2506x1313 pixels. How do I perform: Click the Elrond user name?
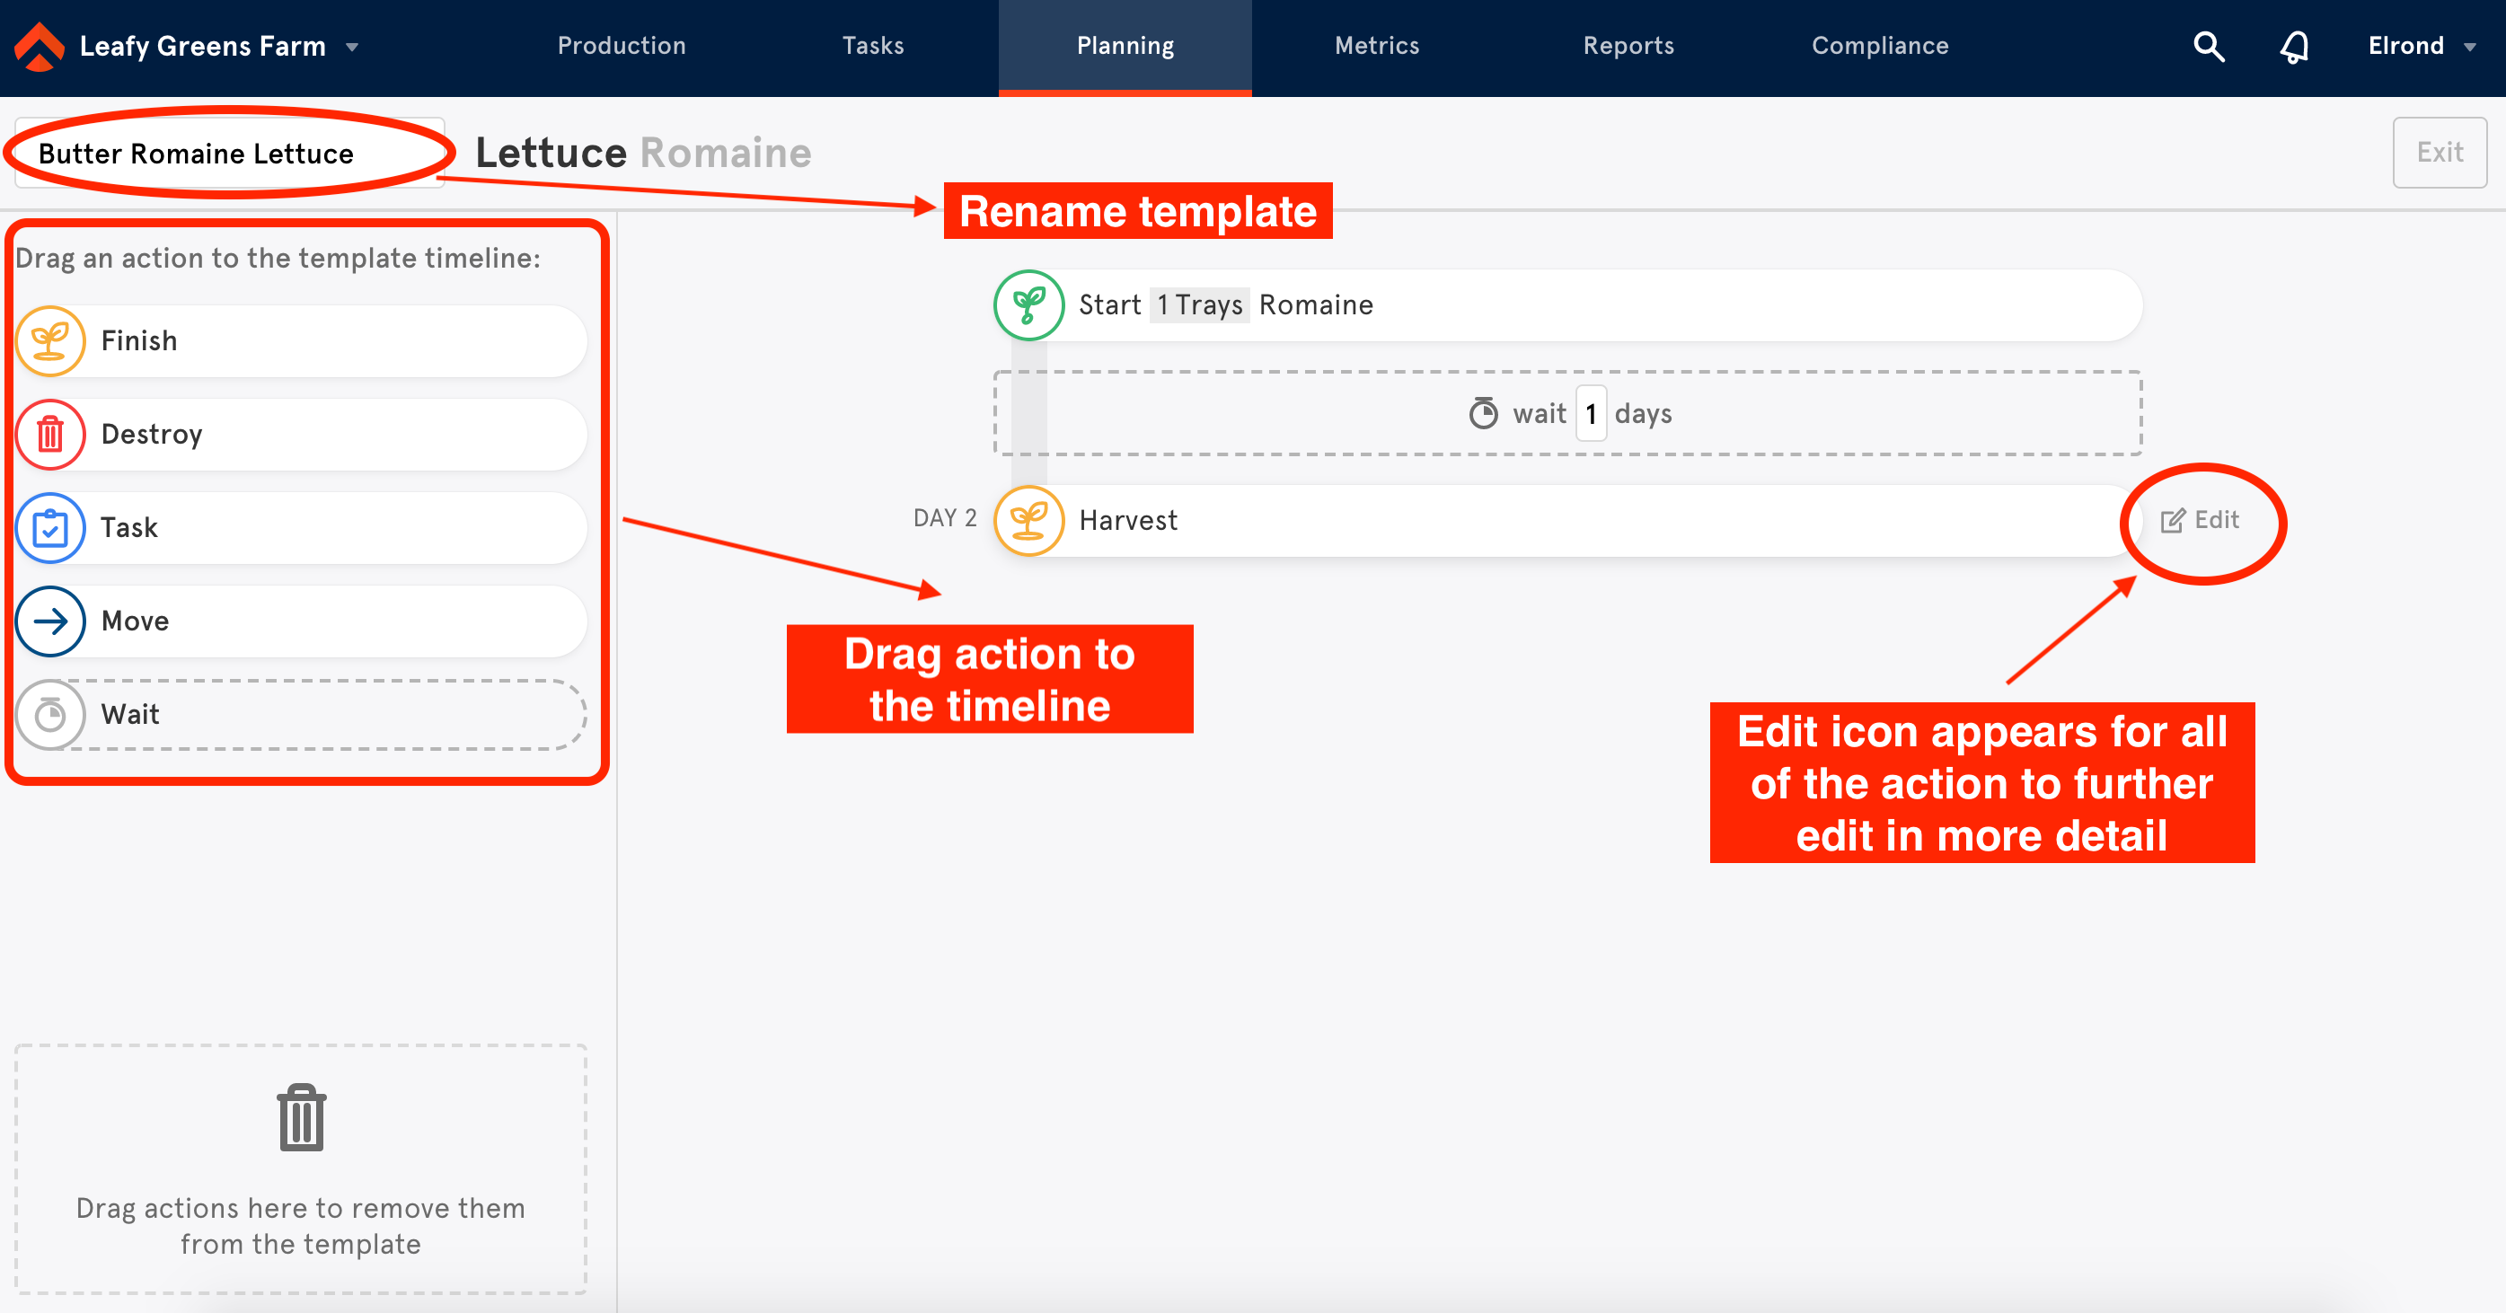point(2405,46)
